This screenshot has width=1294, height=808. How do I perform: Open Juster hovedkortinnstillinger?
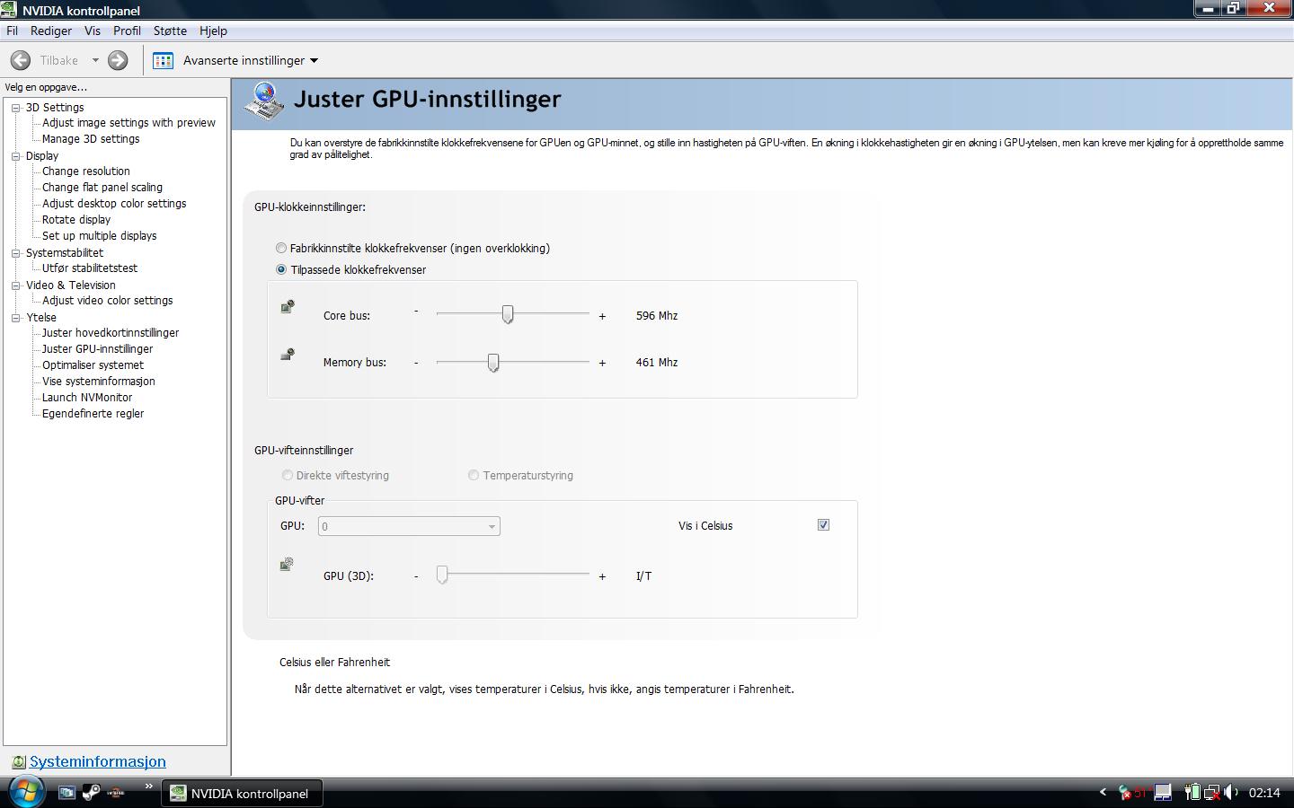pyautogui.click(x=111, y=333)
